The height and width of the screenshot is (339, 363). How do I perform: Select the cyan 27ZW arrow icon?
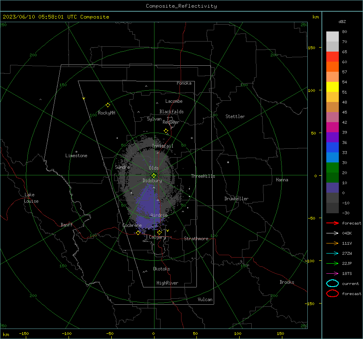(332, 254)
